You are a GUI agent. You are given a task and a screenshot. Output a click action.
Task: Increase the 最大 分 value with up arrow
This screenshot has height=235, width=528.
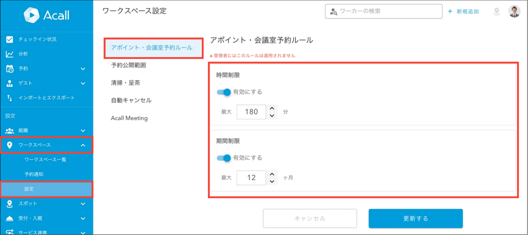coord(272,108)
